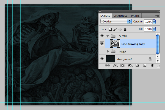Click the layers scroll up arrow
This screenshot has width=165, height=110.
[158, 57]
